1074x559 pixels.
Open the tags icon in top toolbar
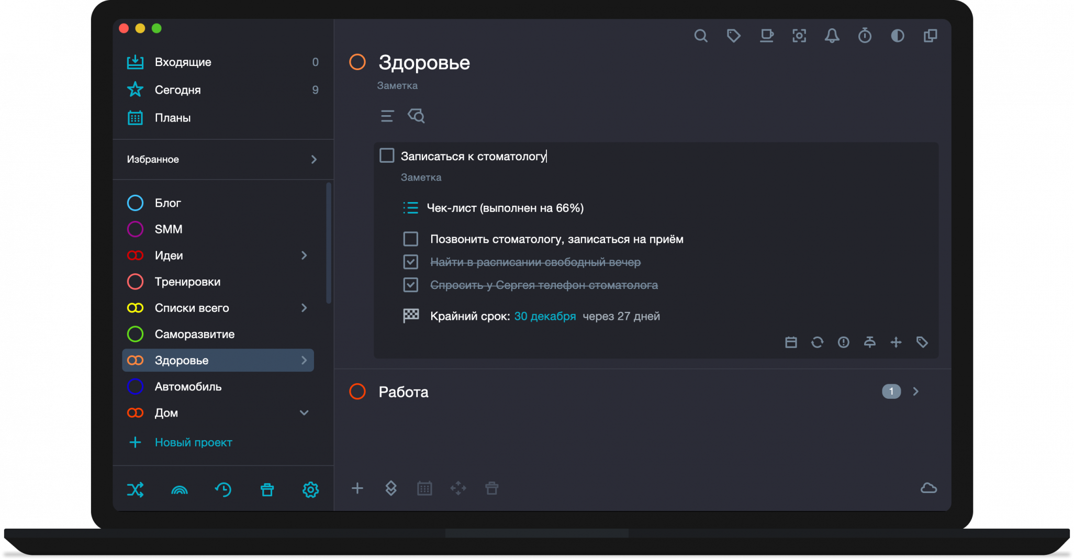tap(733, 36)
